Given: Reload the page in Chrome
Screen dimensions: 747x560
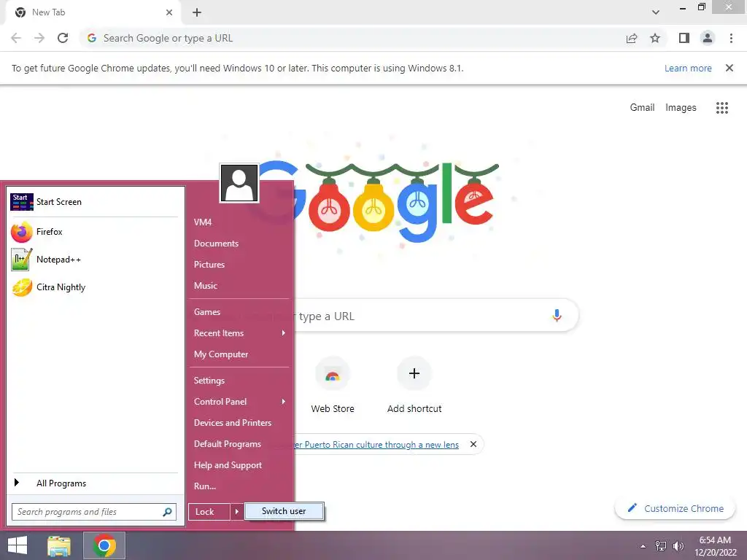Looking at the screenshot, I should pyautogui.click(x=63, y=38).
